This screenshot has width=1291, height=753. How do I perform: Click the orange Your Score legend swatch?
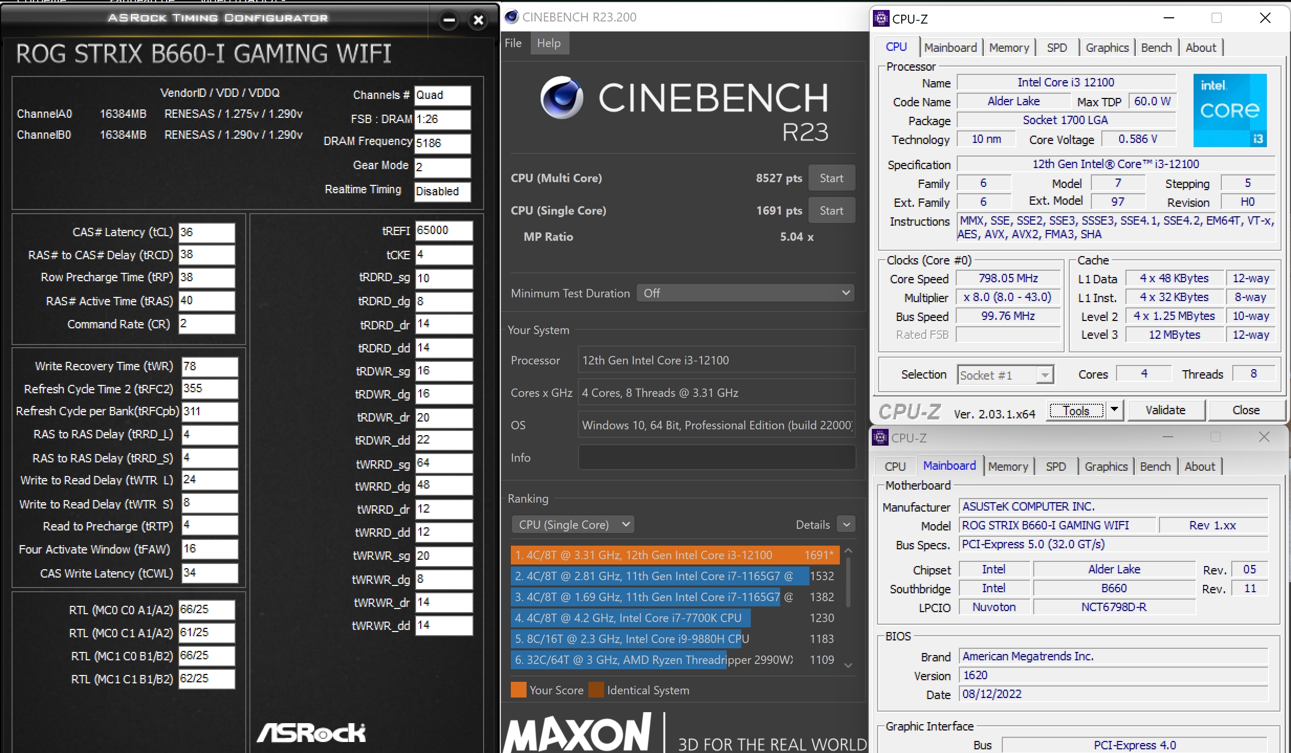pyautogui.click(x=518, y=690)
